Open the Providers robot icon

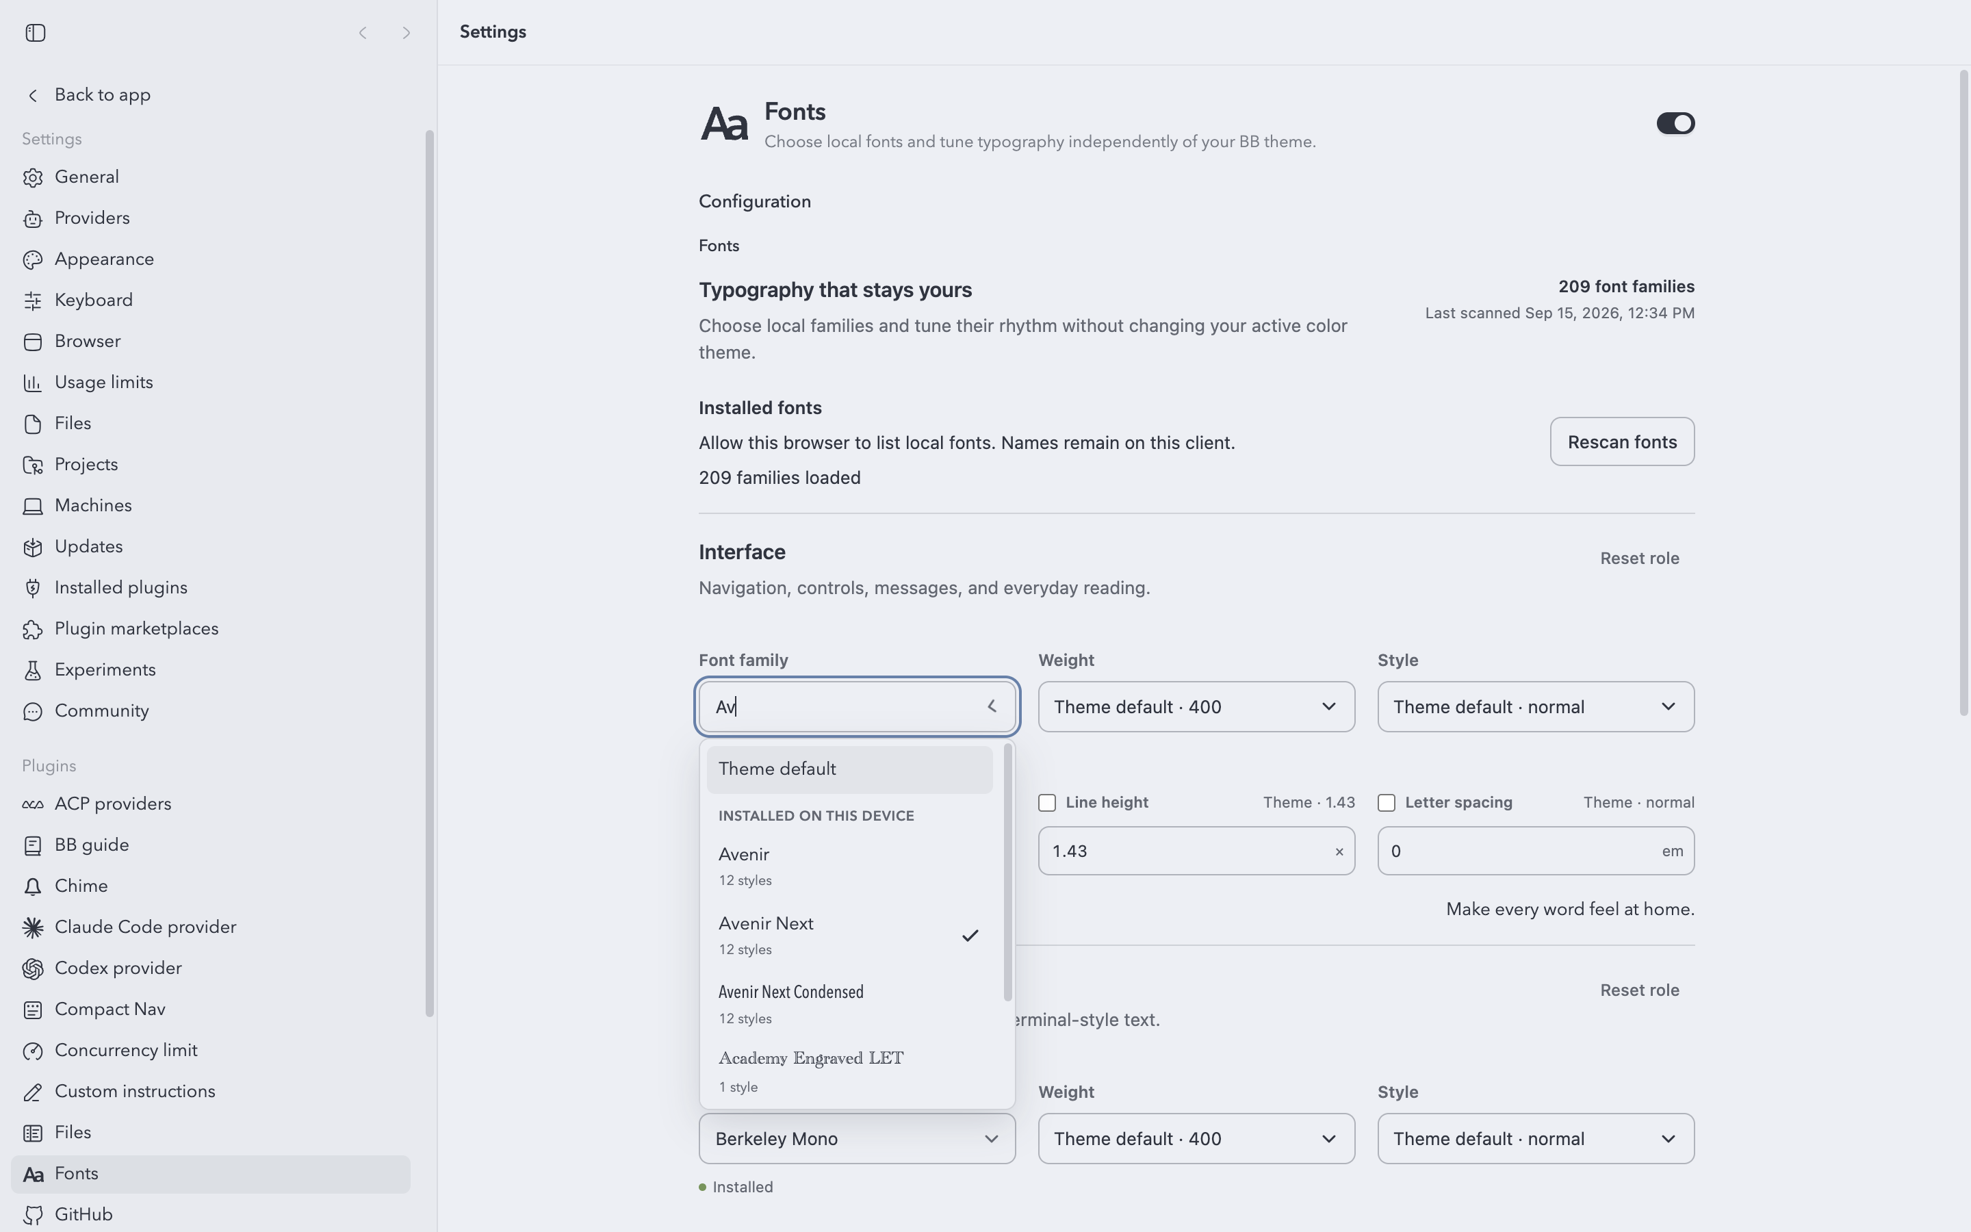pyautogui.click(x=33, y=218)
